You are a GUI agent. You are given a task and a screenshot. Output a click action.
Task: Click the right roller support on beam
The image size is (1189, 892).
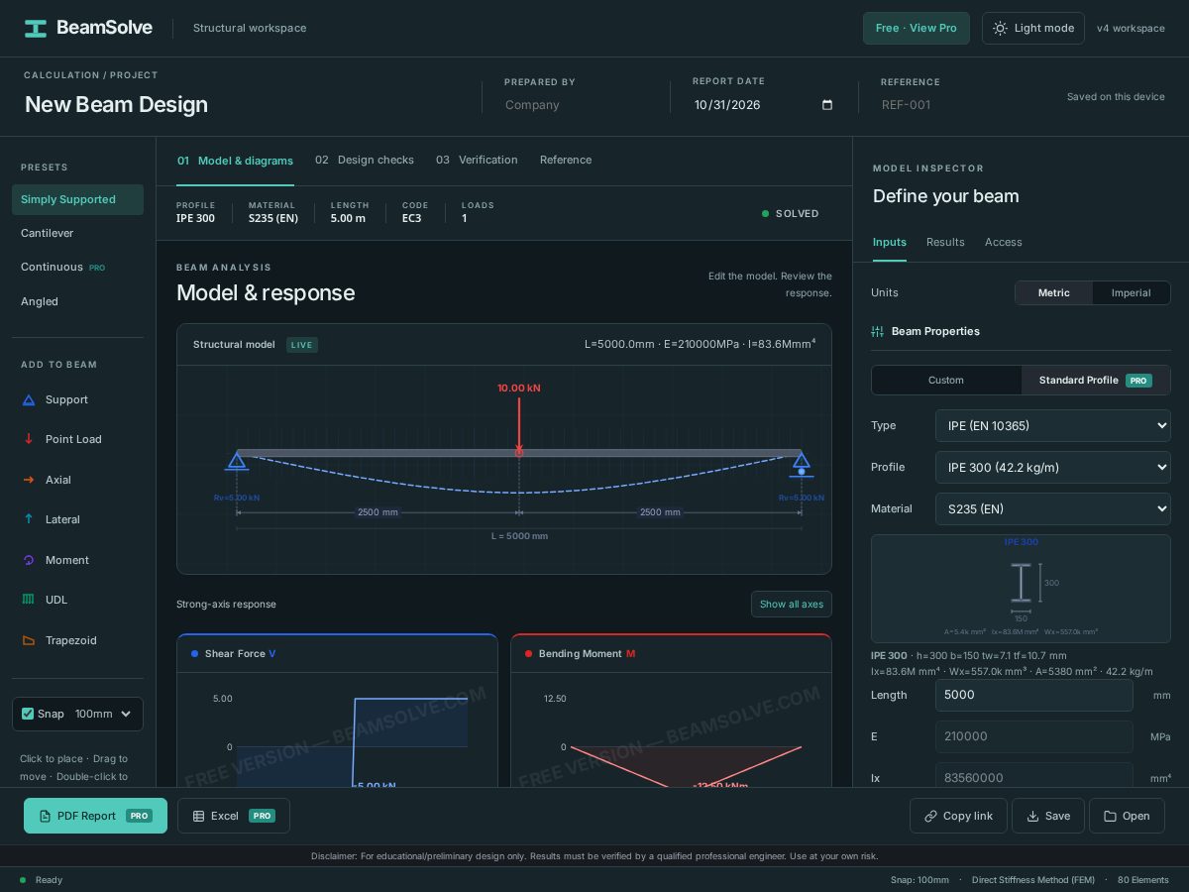coord(802,464)
